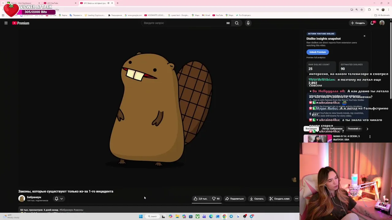The width and height of the screenshot is (392, 220).
Task: Open the For Employers bookmark
Action: [x=243, y=15]
